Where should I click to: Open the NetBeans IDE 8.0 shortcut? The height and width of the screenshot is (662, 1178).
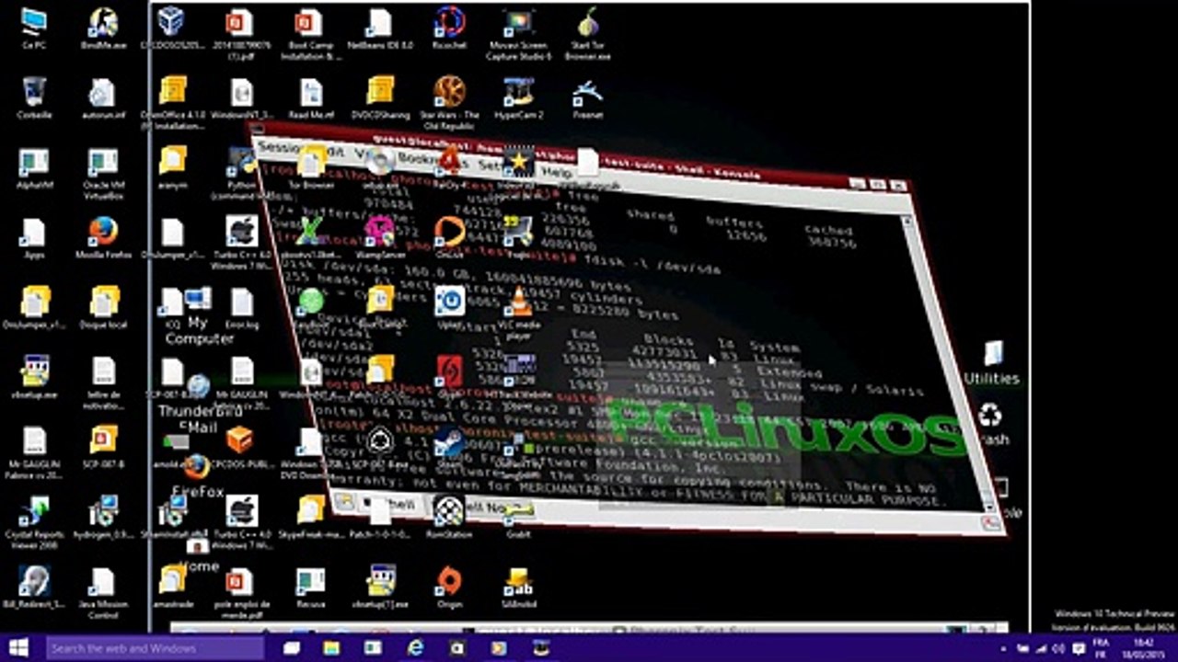tap(380, 28)
